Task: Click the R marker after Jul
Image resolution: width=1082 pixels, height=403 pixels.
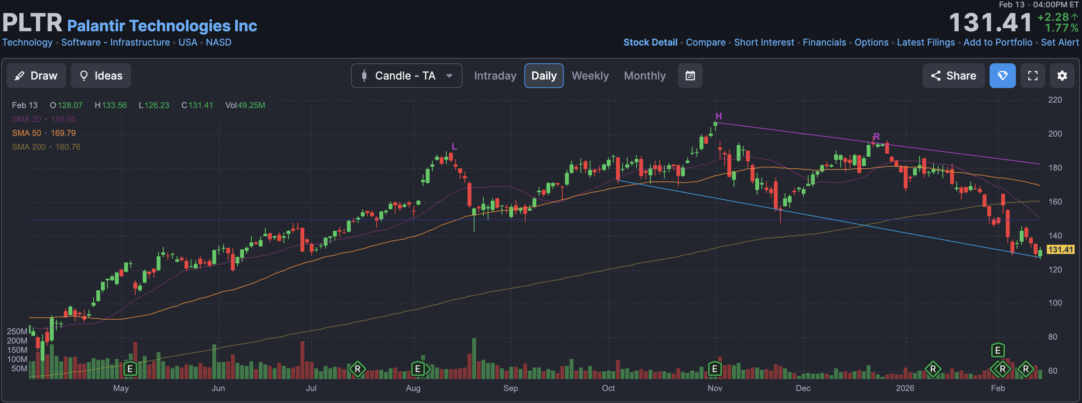Action: point(357,369)
